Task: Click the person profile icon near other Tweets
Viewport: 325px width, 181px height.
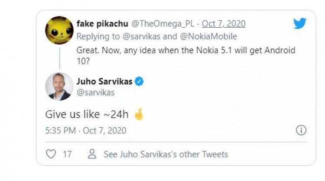Action: (x=92, y=154)
